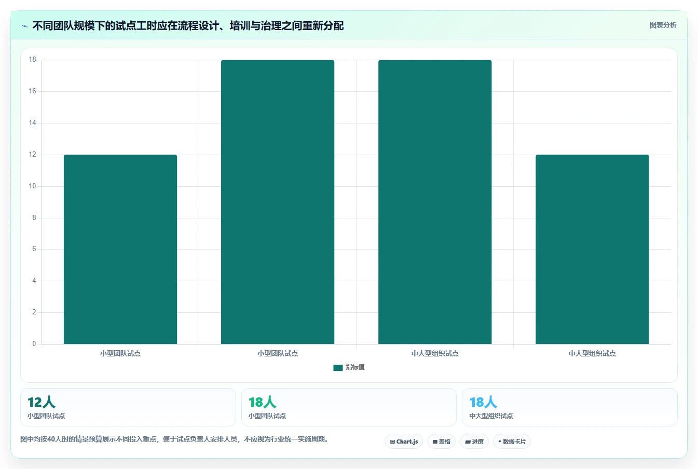698x469 pixels.
Task: Click the blue 18人 figure for 中大型组织试点
Action: (x=483, y=402)
